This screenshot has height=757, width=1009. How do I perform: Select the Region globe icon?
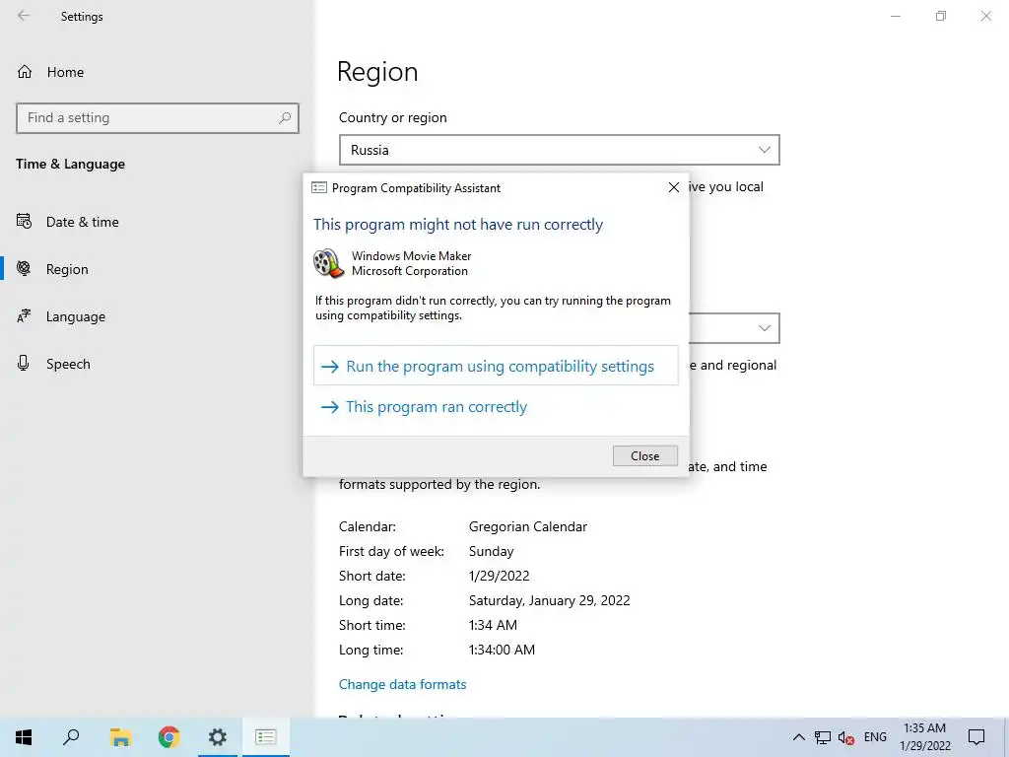tap(24, 269)
